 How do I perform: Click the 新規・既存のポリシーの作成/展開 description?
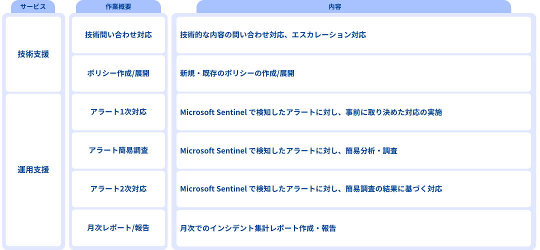click(237, 73)
